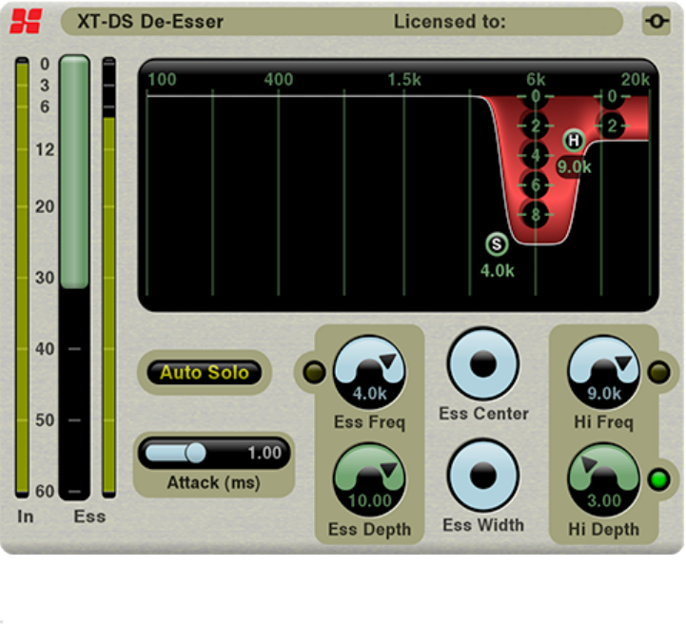Click the red Sonalksis logo icon
686x624 pixels.
[26, 22]
